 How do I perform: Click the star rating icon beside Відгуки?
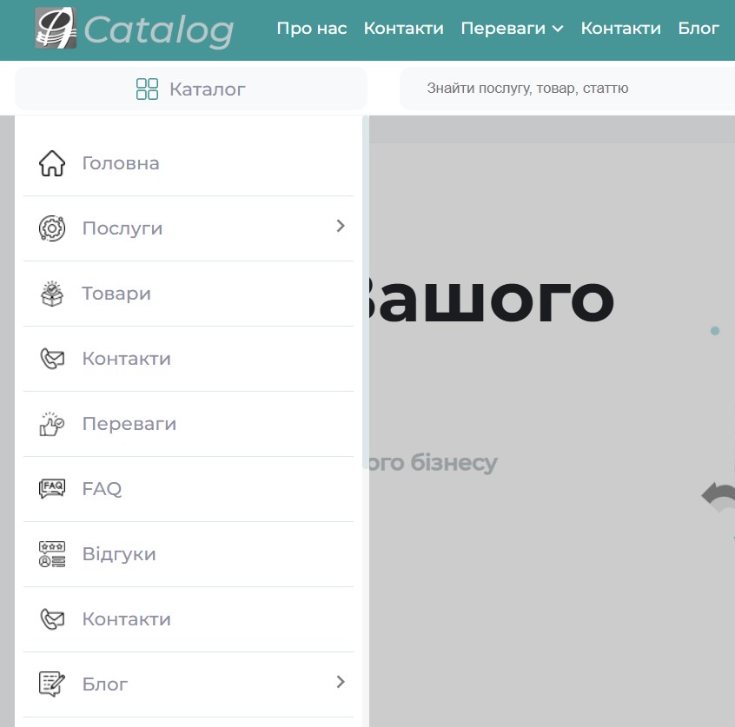52,554
